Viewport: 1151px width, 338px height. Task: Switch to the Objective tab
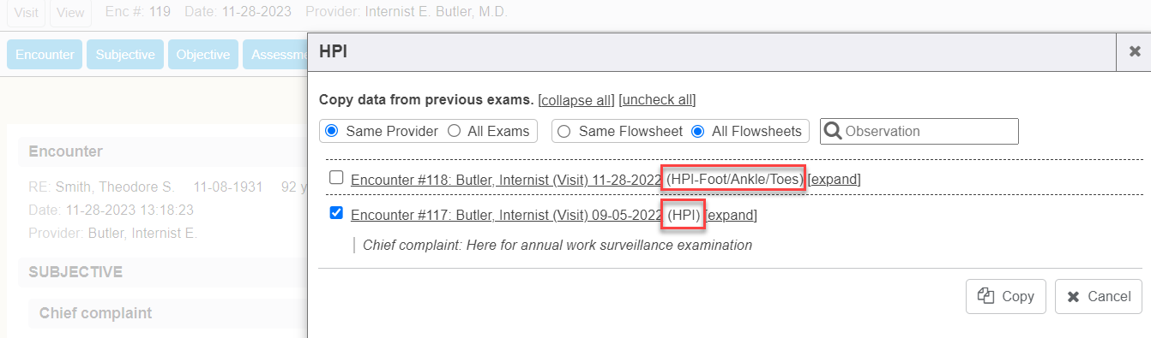[x=203, y=54]
